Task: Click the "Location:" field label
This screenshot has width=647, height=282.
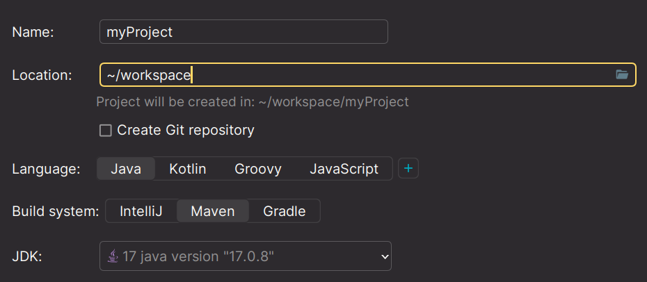Action: [x=42, y=75]
